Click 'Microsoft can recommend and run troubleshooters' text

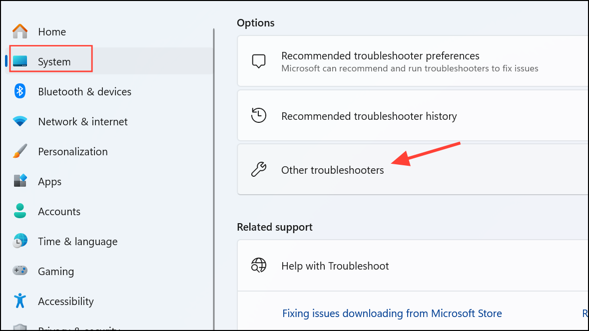tap(410, 68)
